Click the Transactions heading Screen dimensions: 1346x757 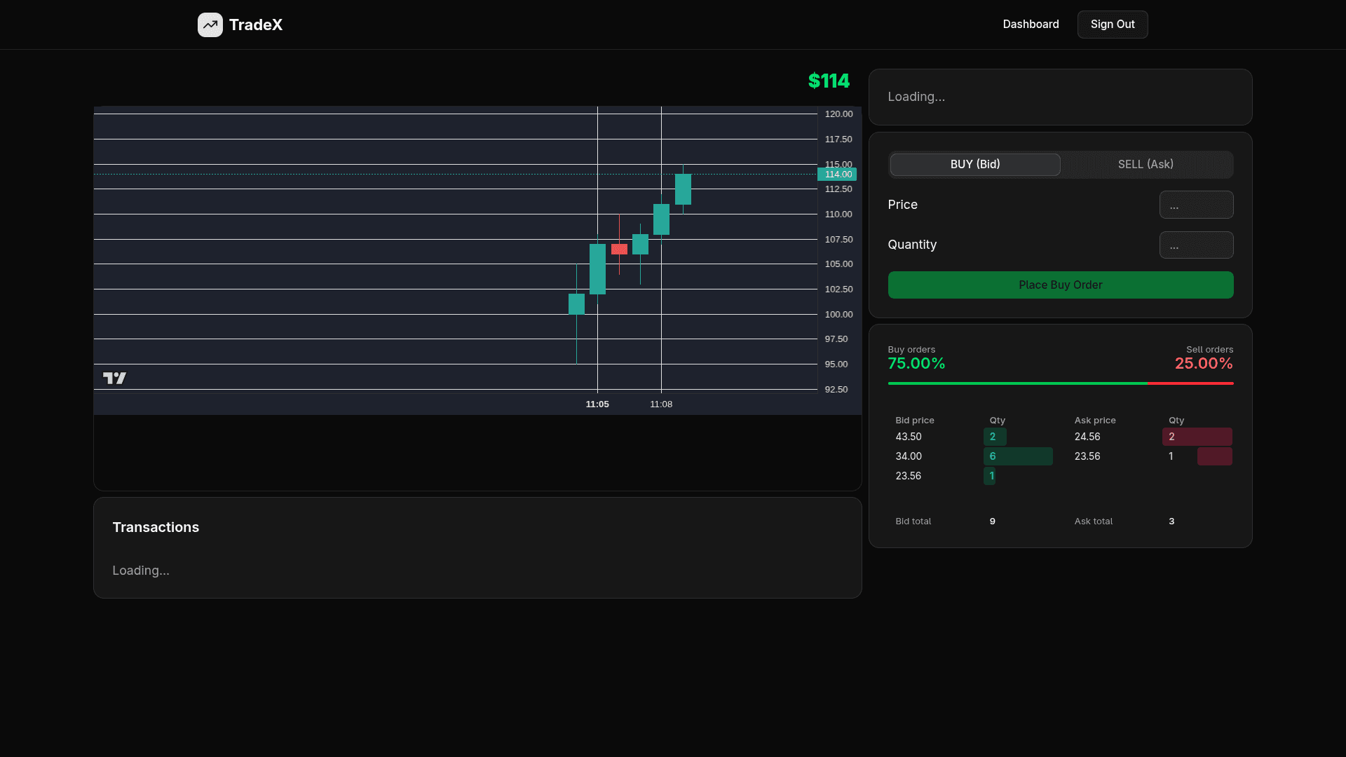(x=156, y=527)
